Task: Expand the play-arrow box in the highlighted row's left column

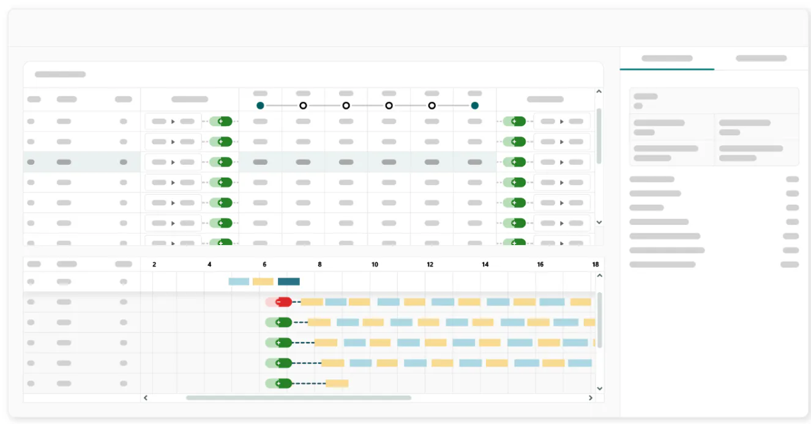Action: [173, 162]
